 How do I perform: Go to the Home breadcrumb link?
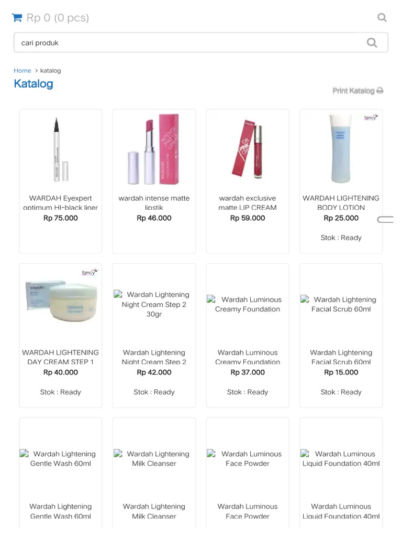(x=23, y=70)
